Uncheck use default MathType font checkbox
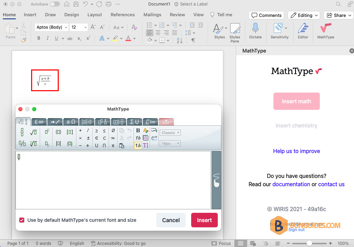The width and height of the screenshot is (354, 247). (22, 220)
